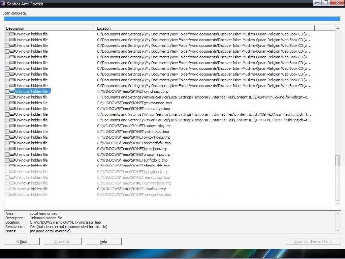Check the box for SKYNETxyinchsacr.tmp
345x259 pixels.
coord(7,91)
